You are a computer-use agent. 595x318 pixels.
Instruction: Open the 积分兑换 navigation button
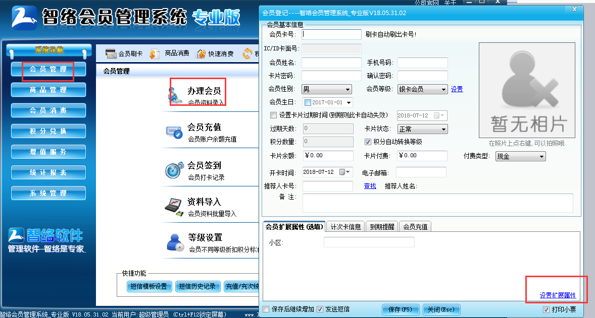click(48, 132)
